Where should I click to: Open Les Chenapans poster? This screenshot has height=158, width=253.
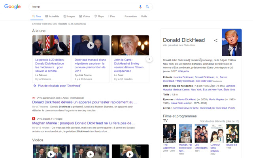[201, 134]
